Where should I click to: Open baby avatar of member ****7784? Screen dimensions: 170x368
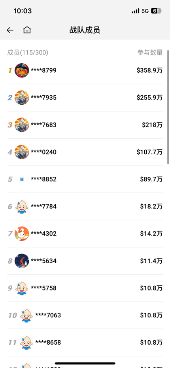click(x=22, y=206)
